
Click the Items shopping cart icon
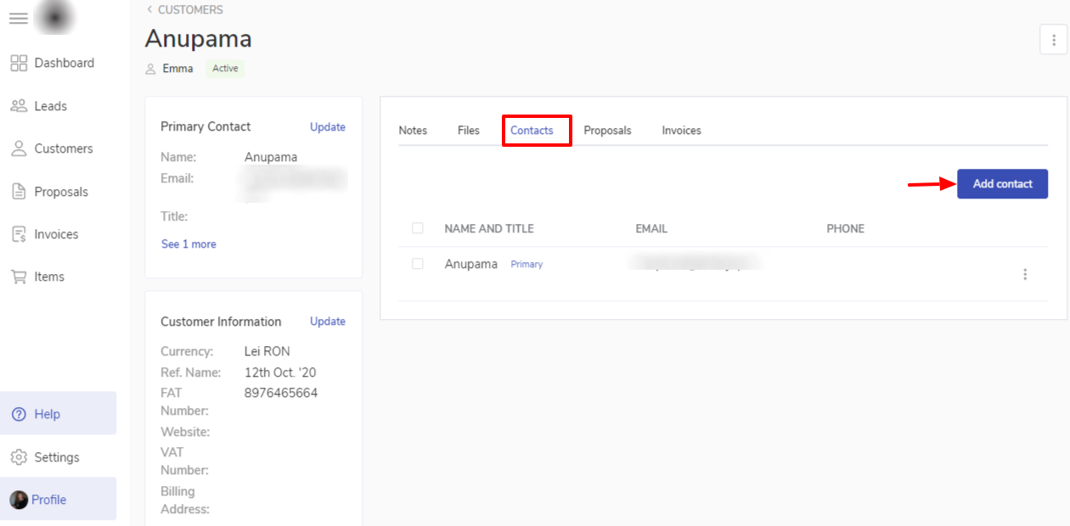19,277
